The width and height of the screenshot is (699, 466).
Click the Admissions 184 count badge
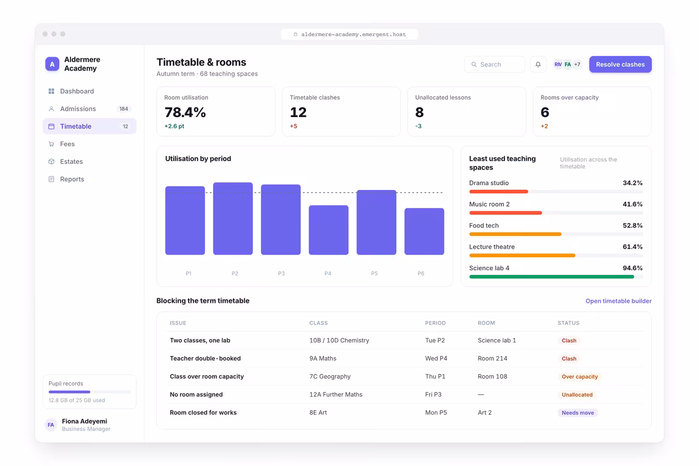123,109
